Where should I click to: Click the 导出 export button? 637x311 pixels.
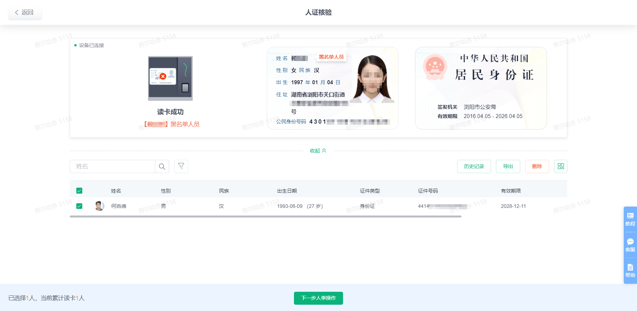point(508,166)
